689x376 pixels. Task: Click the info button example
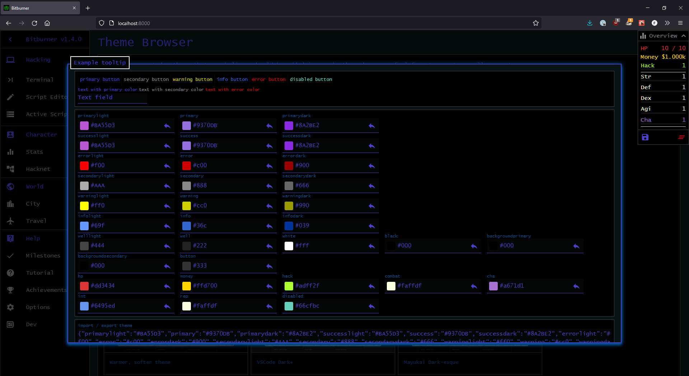click(232, 79)
